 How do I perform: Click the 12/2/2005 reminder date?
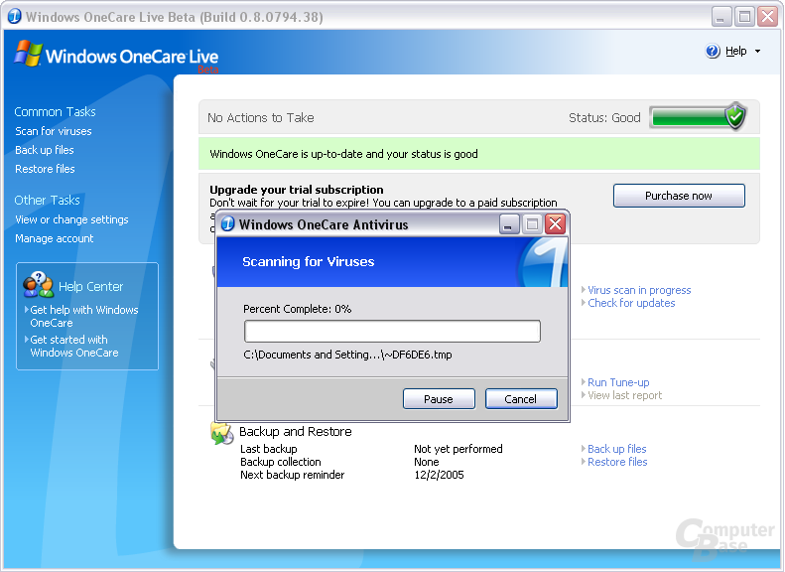[439, 475]
